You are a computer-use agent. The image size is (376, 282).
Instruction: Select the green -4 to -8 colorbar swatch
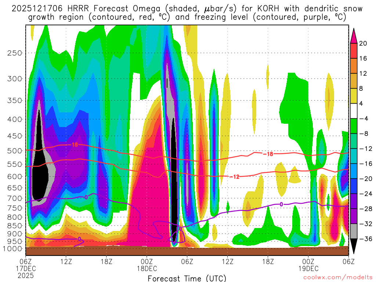tap(354, 126)
